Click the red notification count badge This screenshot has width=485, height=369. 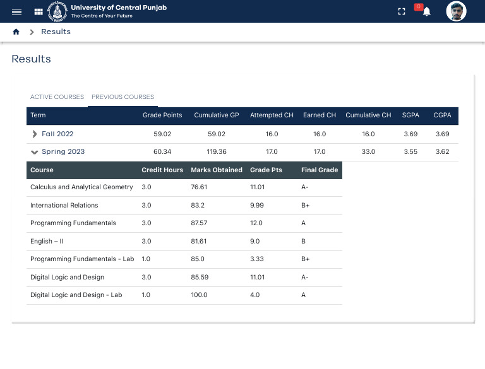418,7
